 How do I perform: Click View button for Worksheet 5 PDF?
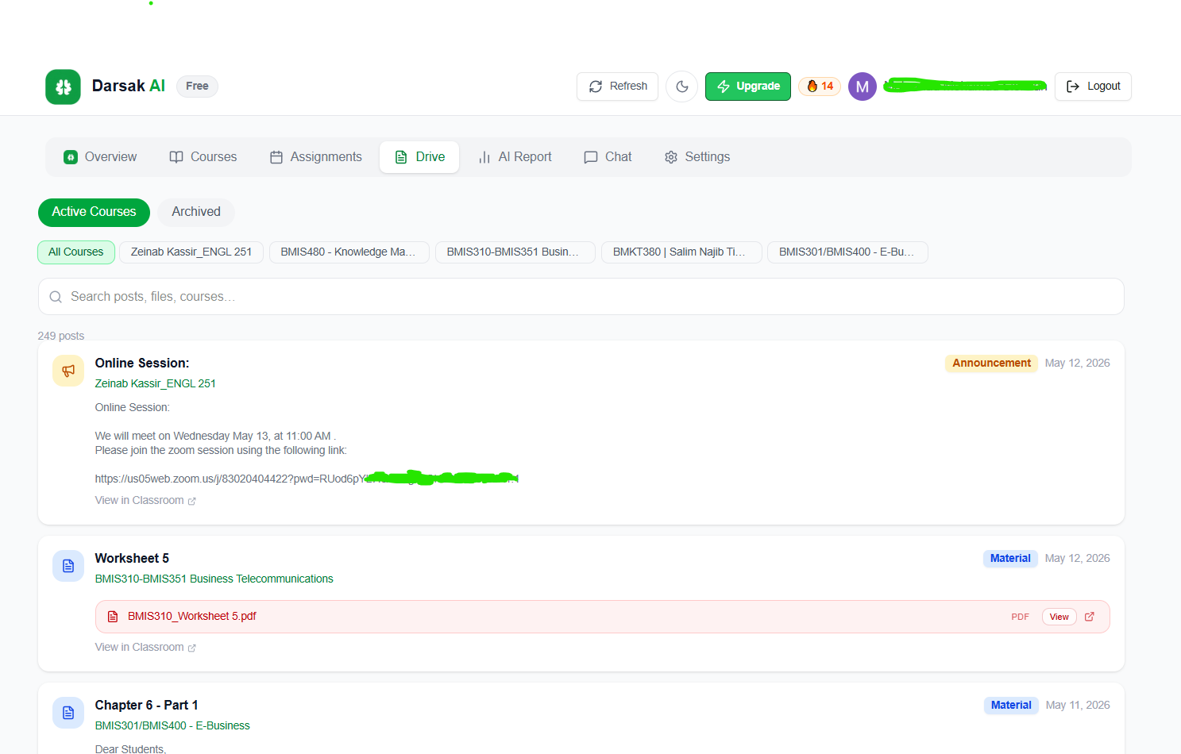(x=1059, y=617)
